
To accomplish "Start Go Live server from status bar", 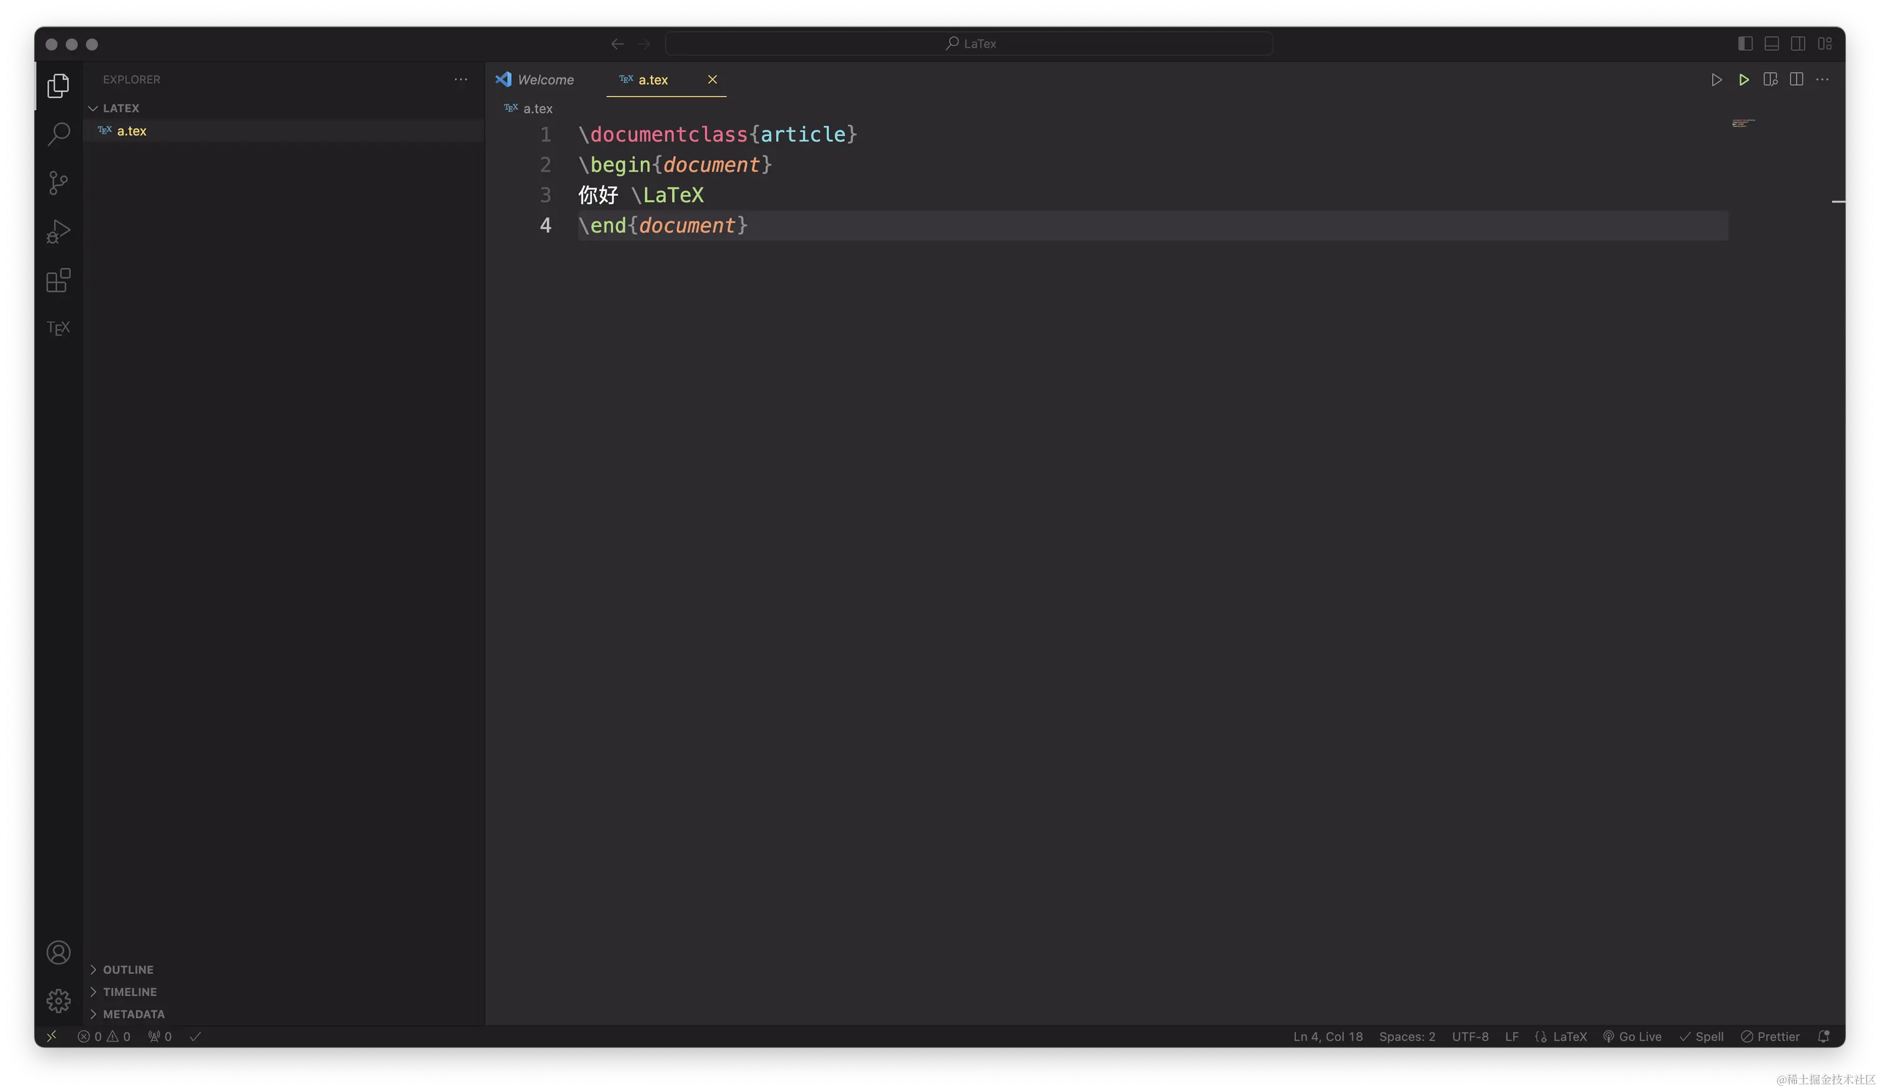I will pos(1633,1037).
